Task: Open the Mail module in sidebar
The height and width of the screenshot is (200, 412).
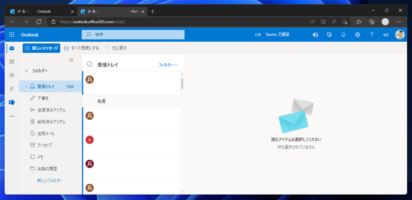Action: 11,48
